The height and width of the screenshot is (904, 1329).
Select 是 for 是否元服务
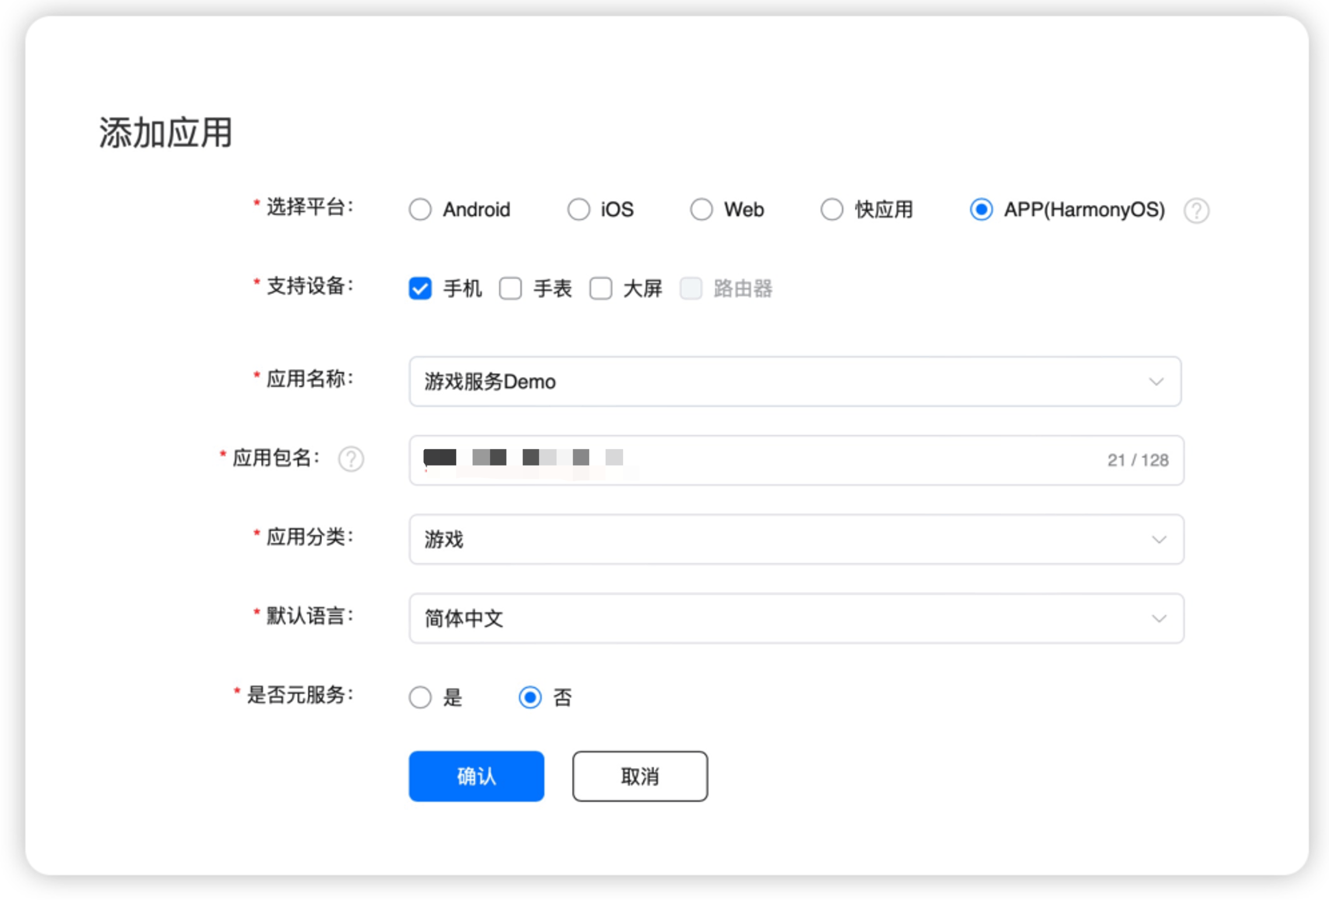point(420,698)
